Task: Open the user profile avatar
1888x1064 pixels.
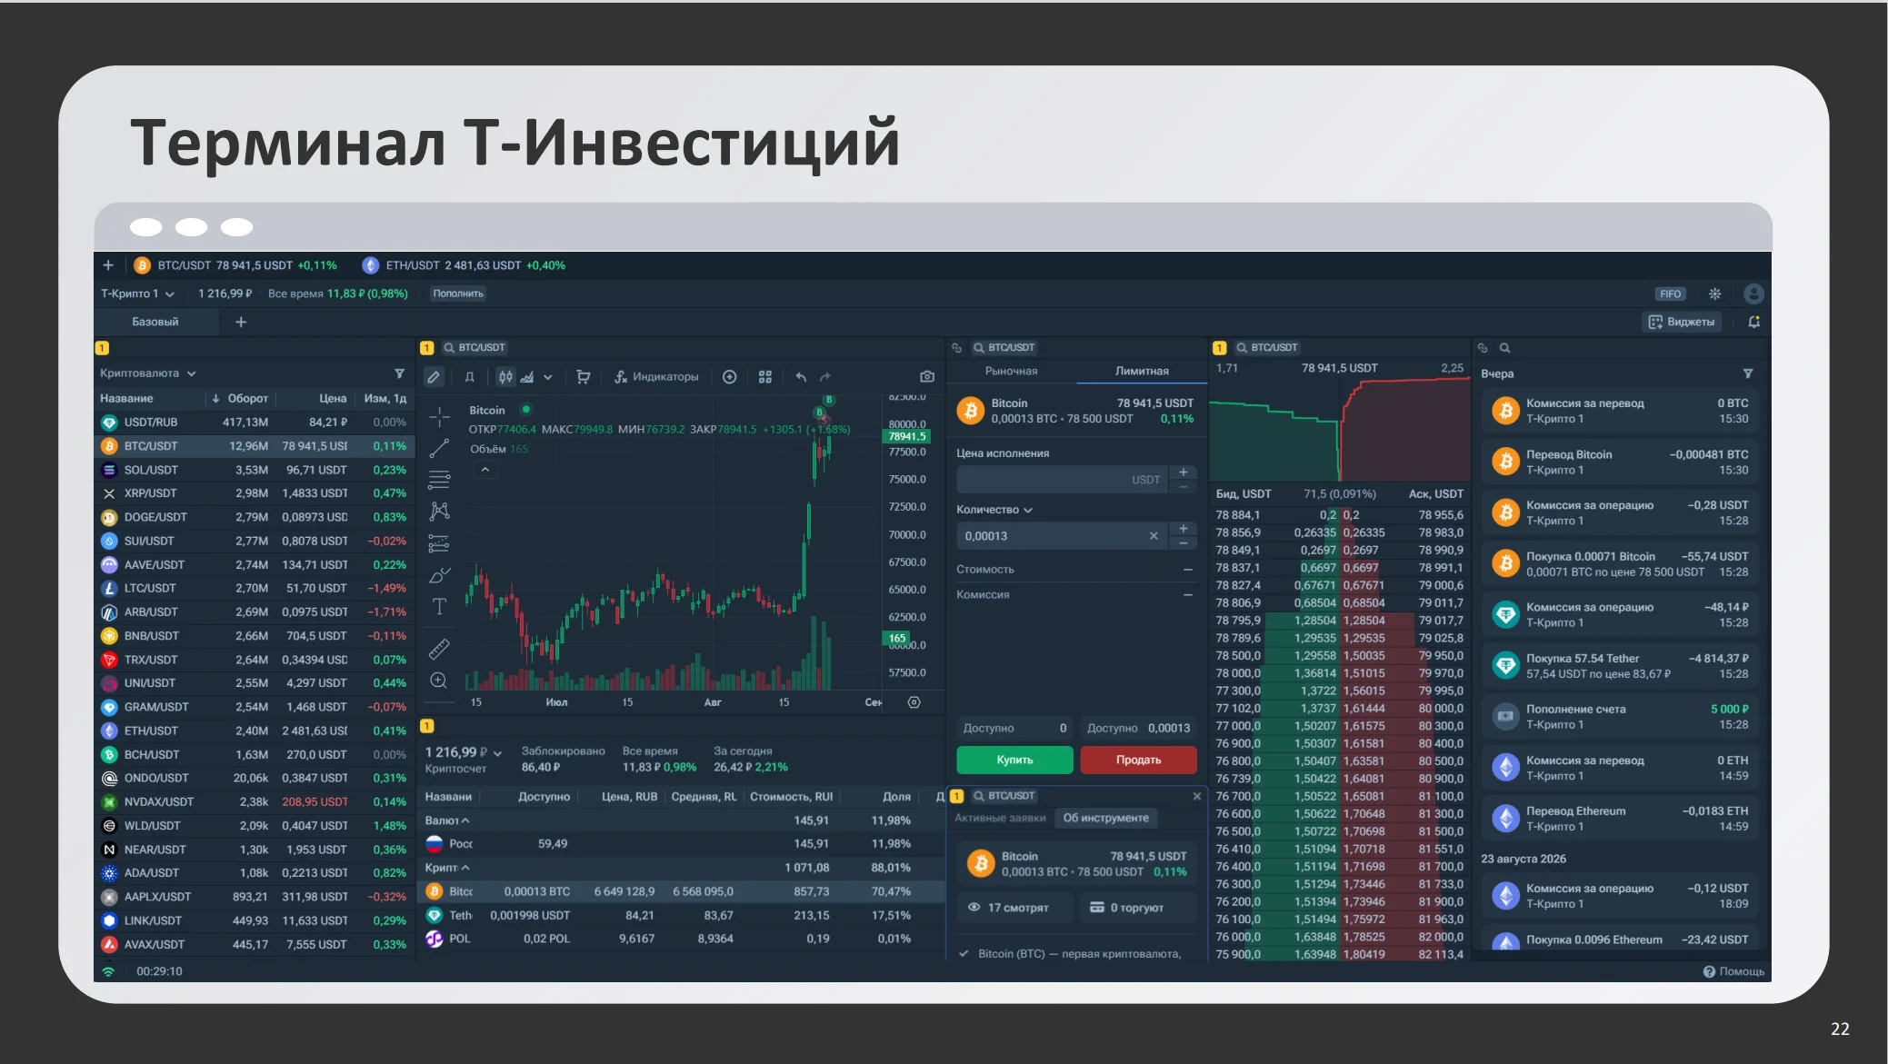Action: coord(1753,293)
